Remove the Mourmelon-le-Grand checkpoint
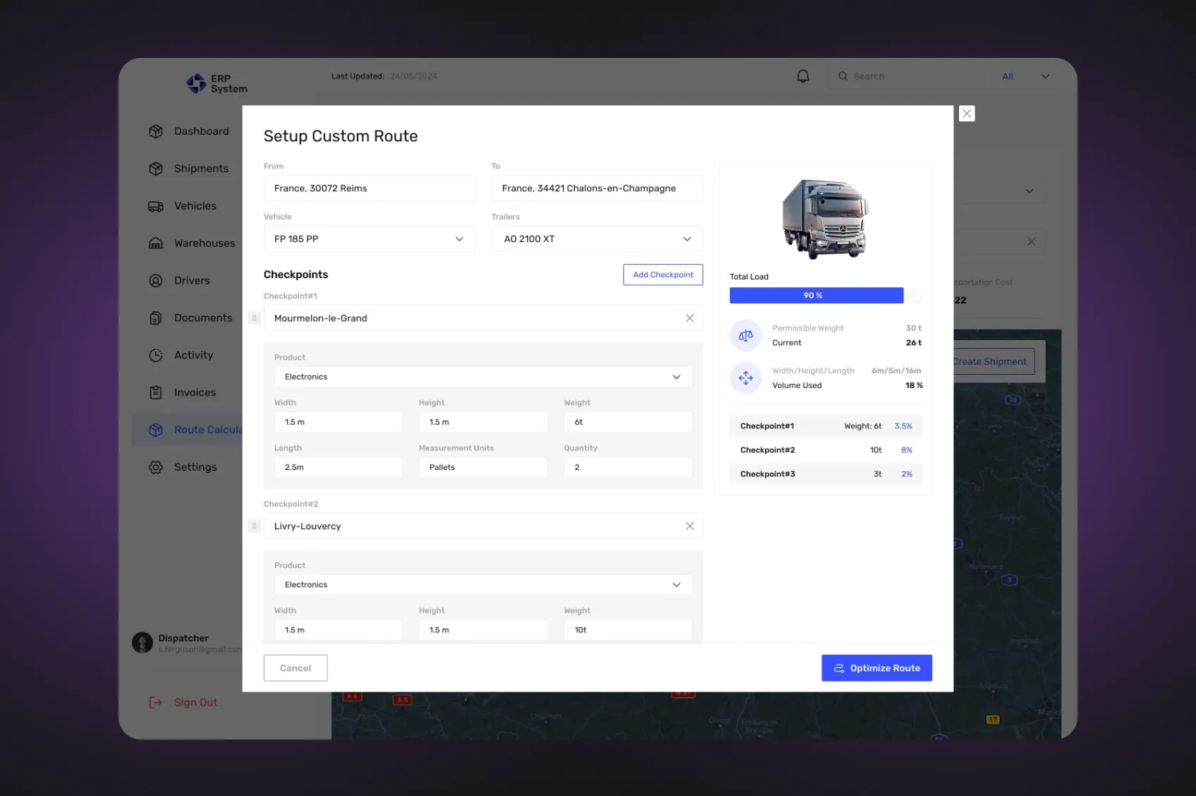 (x=689, y=318)
